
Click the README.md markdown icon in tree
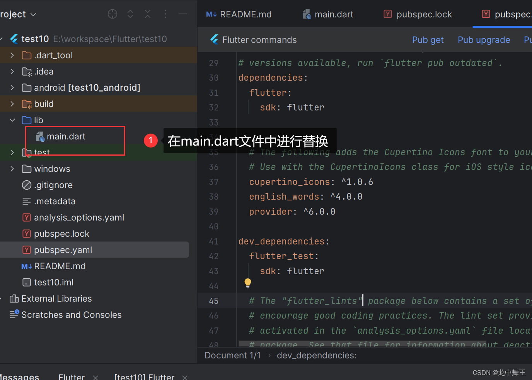(27, 266)
